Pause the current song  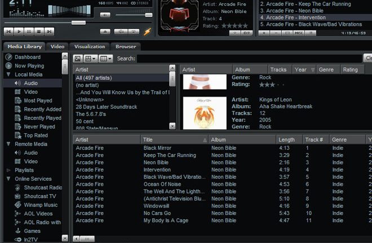[29, 31]
